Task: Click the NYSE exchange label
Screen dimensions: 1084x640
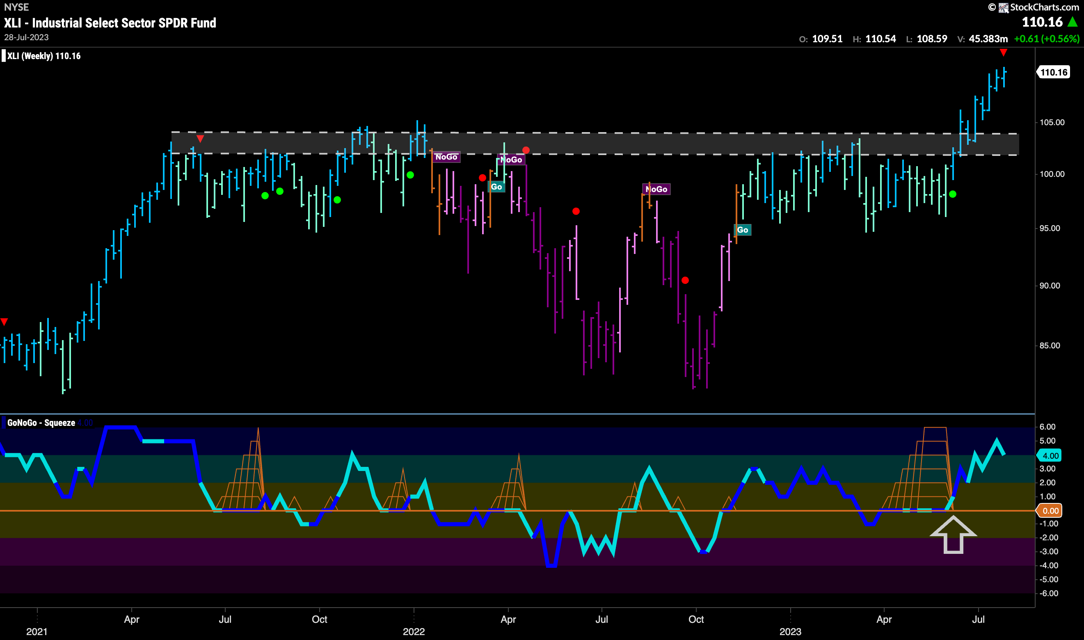Action: click(x=16, y=7)
